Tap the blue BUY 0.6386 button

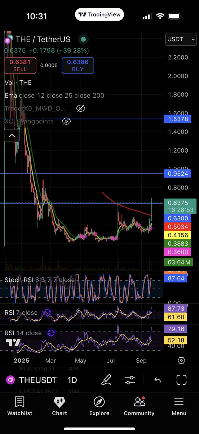pos(78,65)
